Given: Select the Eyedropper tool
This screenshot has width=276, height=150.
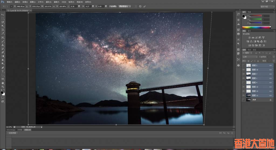Looking at the screenshot, I should tap(3, 34).
